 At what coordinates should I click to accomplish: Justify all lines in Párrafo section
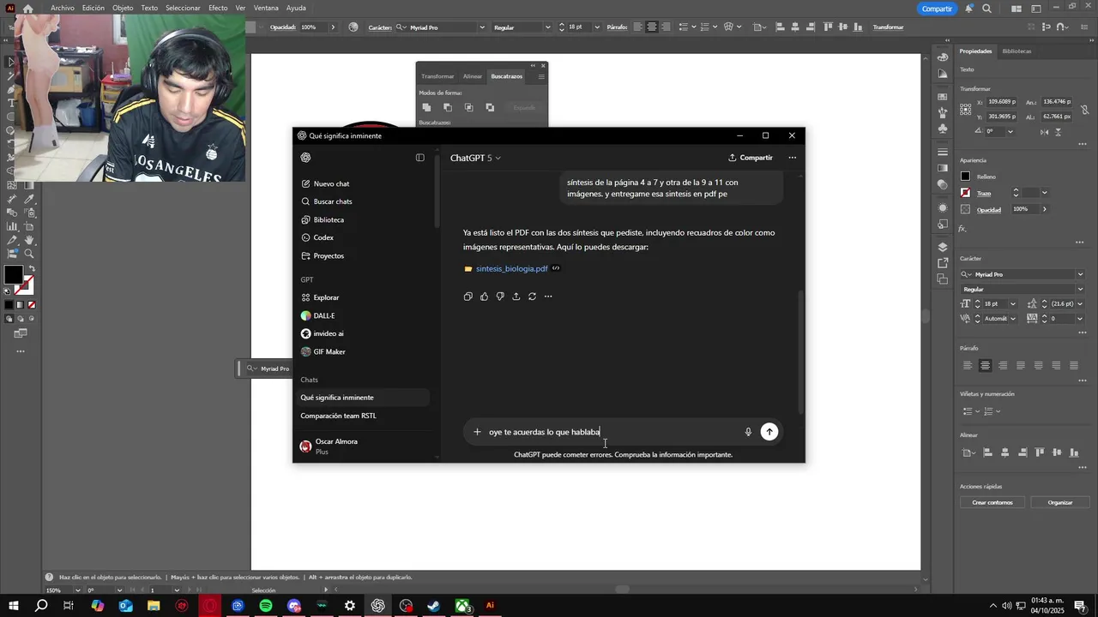[x=1074, y=366]
